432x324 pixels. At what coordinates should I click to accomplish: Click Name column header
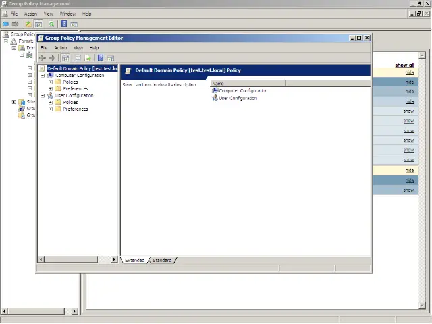pos(248,83)
